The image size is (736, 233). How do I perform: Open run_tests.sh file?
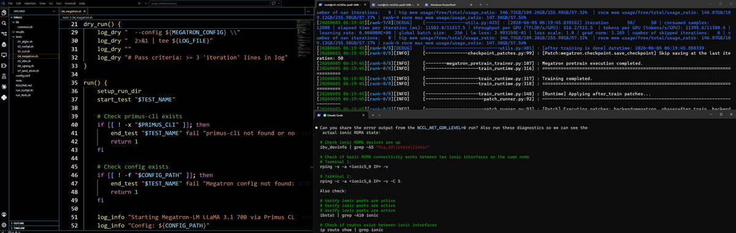[x=24, y=95]
